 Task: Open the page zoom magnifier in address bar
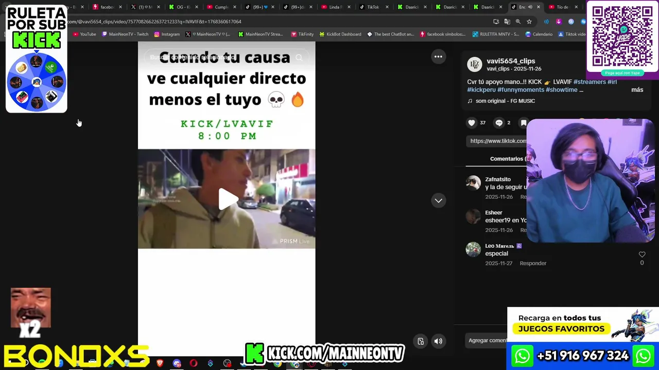tap(518, 22)
